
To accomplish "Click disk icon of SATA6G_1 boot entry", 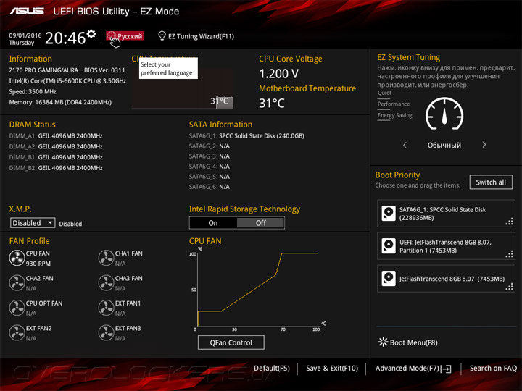I will [389, 214].
